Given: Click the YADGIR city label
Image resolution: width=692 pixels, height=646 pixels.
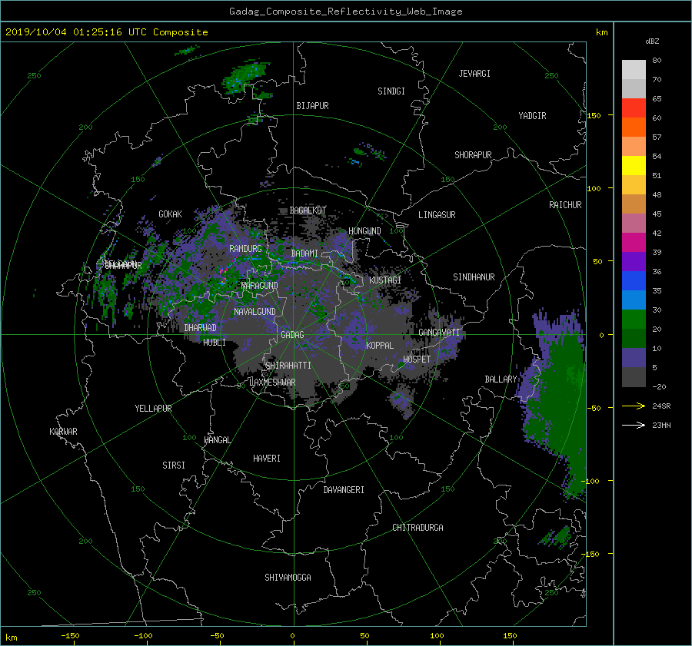Looking at the screenshot, I should point(532,116).
